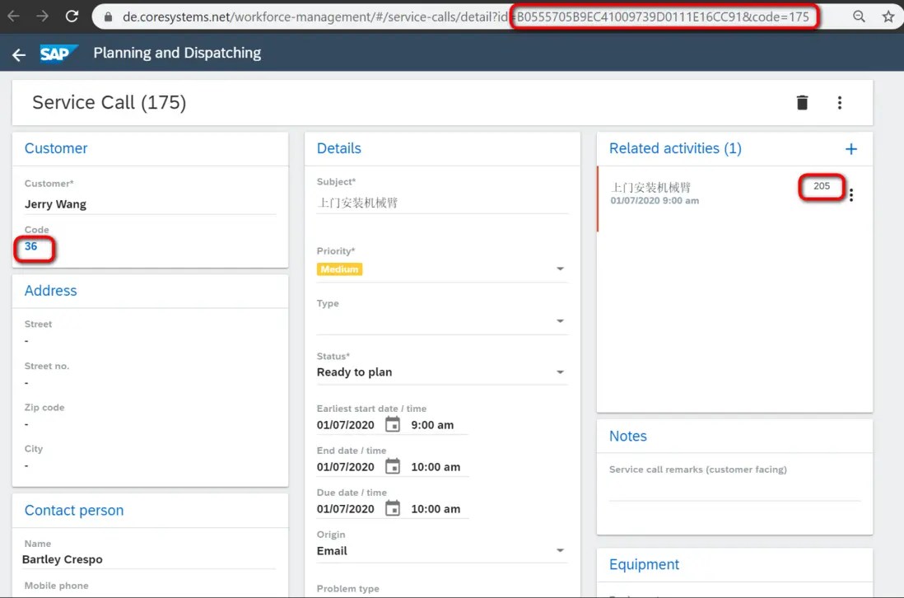Bookmark the page using star icon
Image resolution: width=904 pixels, height=598 pixels.
[887, 16]
